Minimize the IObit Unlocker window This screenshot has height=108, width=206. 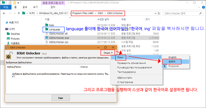tap(98, 47)
